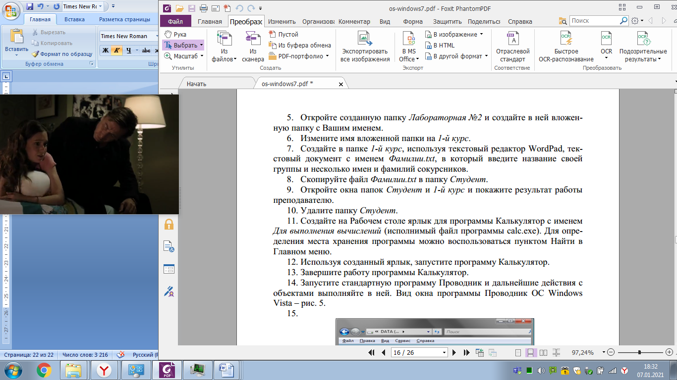Create PDF from scanner (Из сканера)
The height and width of the screenshot is (380, 677).
(253, 46)
